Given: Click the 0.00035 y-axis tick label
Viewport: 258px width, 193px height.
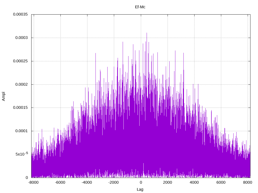Looking at the screenshot, I should point(20,14).
